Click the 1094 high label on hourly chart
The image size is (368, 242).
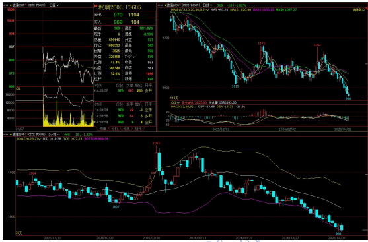click(x=32, y=173)
